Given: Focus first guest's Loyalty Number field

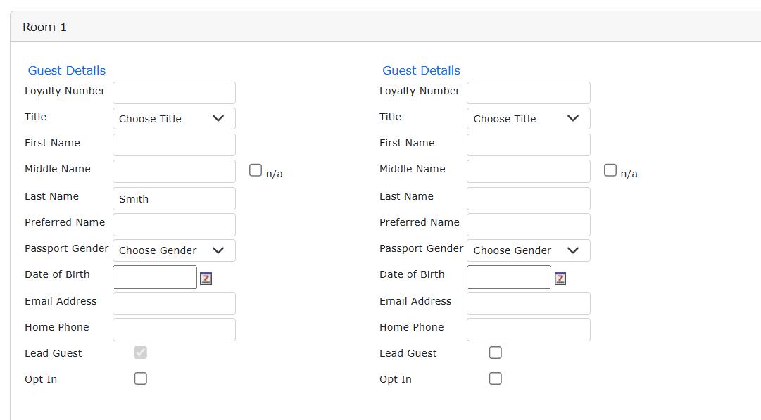Looking at the screenshot, I should [174, 92].
